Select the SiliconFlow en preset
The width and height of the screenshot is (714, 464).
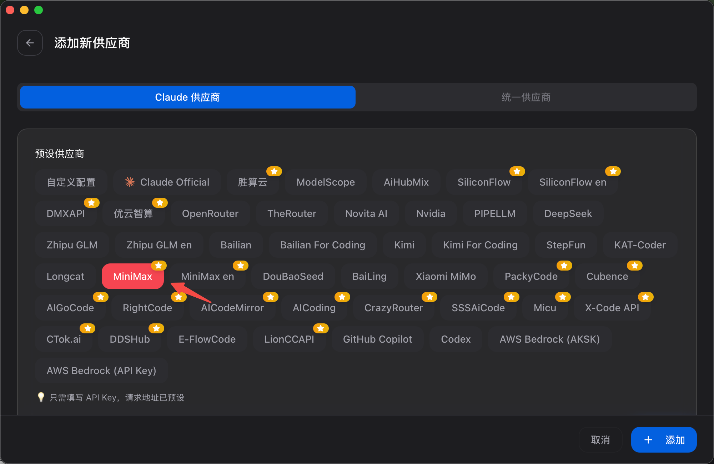click(573, 182)
